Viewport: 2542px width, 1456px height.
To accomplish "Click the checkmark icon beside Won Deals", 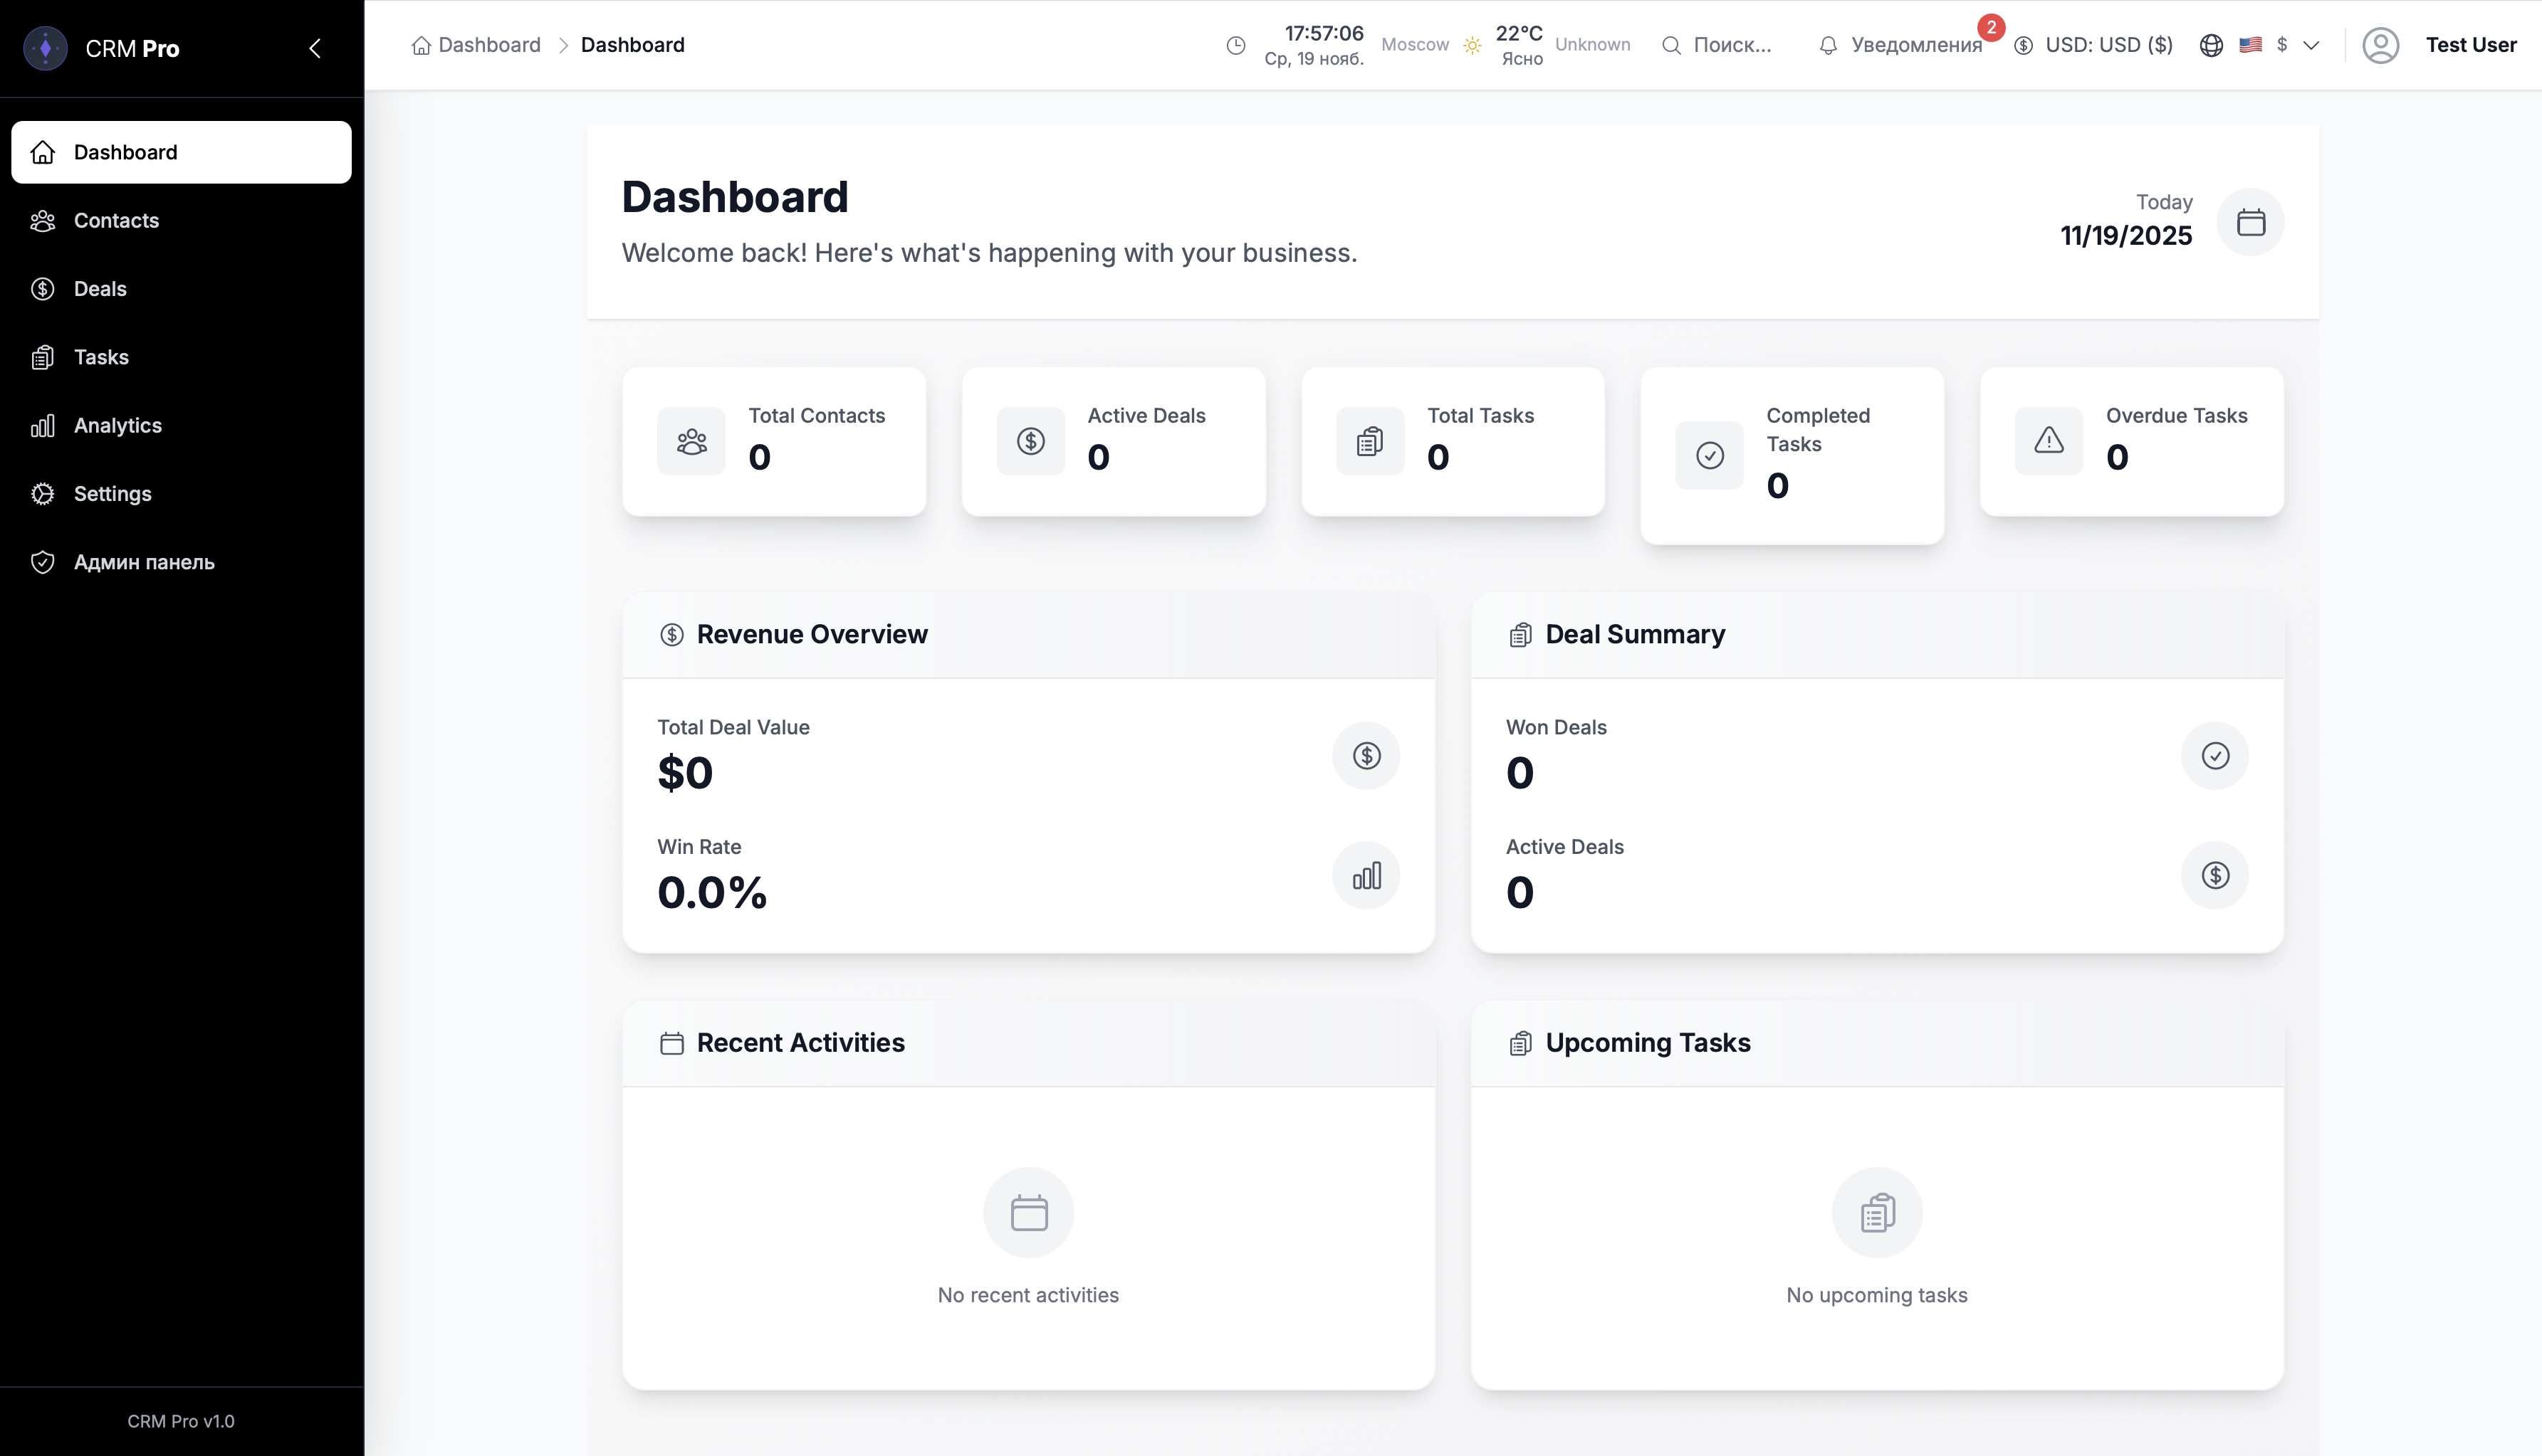I will (x=2215, y=755).
